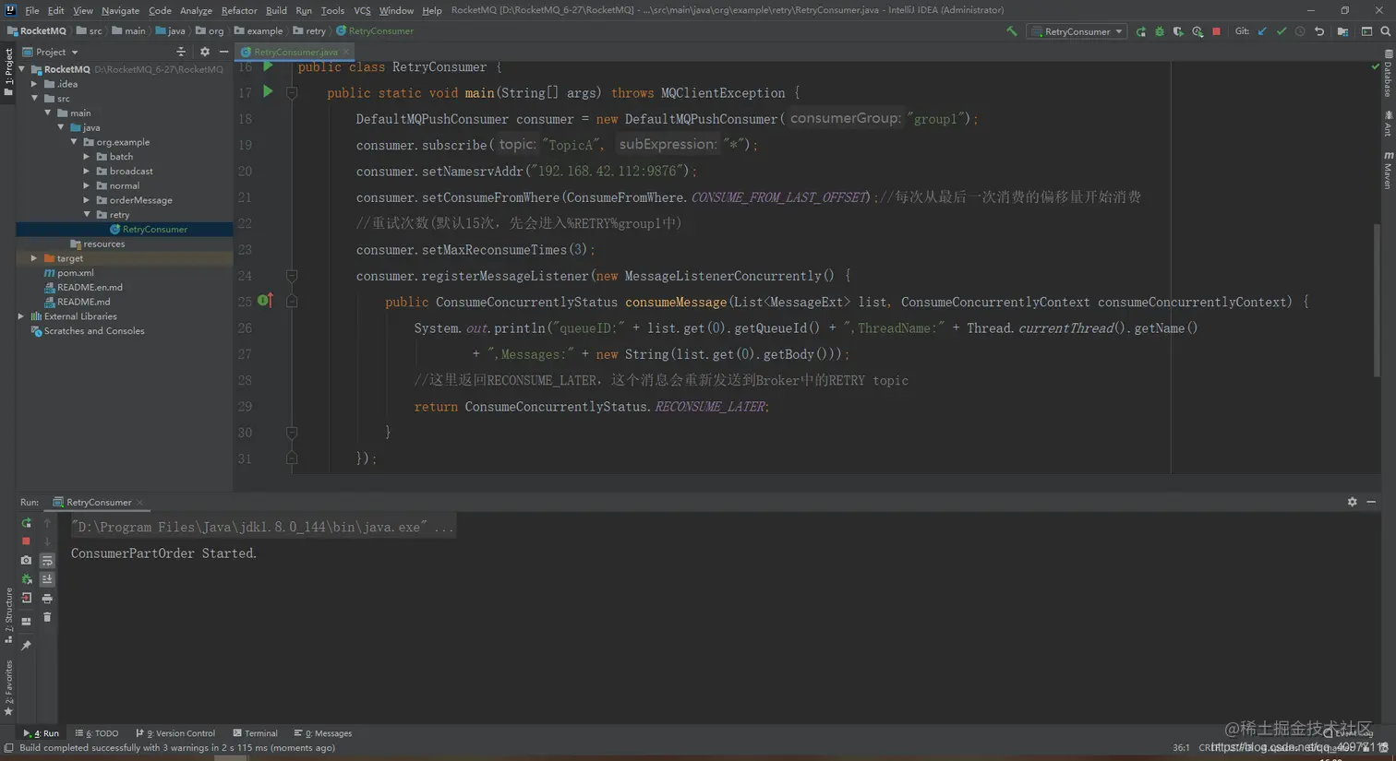
Task: Click the Search Everywhere magnifier icon
Action: (x=1385, y=31)
